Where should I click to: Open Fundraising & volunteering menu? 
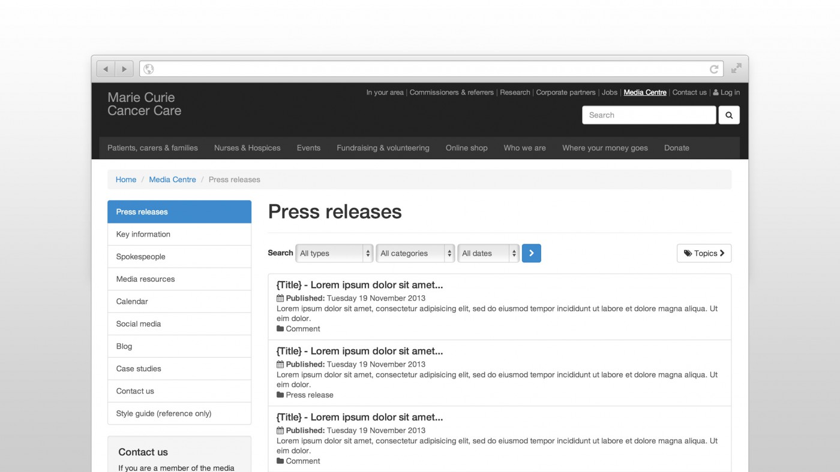pos(383,148)
